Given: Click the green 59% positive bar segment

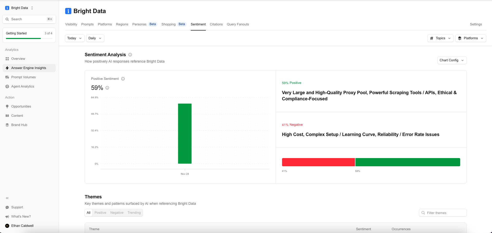Looking at the screenshot, I should point(408,162).
